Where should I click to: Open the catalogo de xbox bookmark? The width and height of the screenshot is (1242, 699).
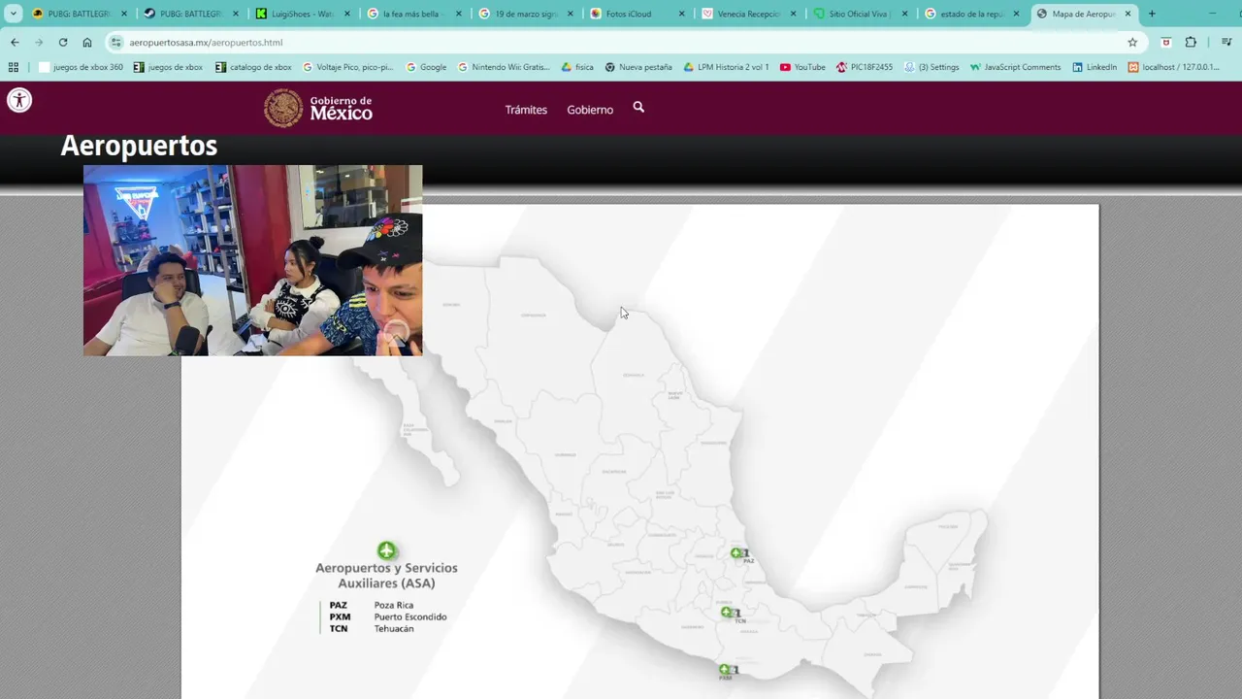(253, 67)
